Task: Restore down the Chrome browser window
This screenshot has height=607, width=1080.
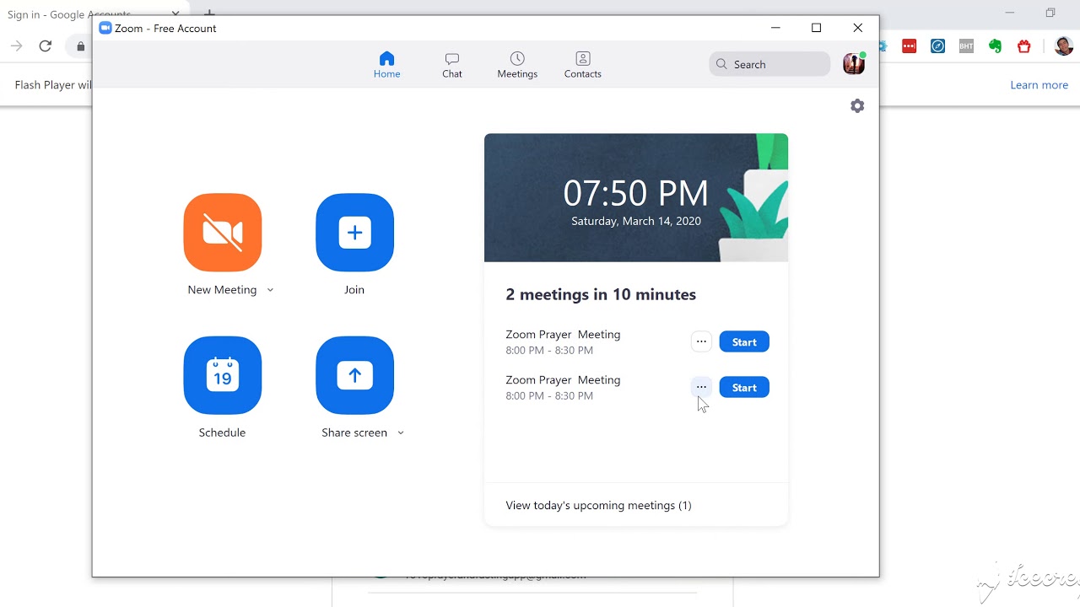Action: pos(1050,13)
